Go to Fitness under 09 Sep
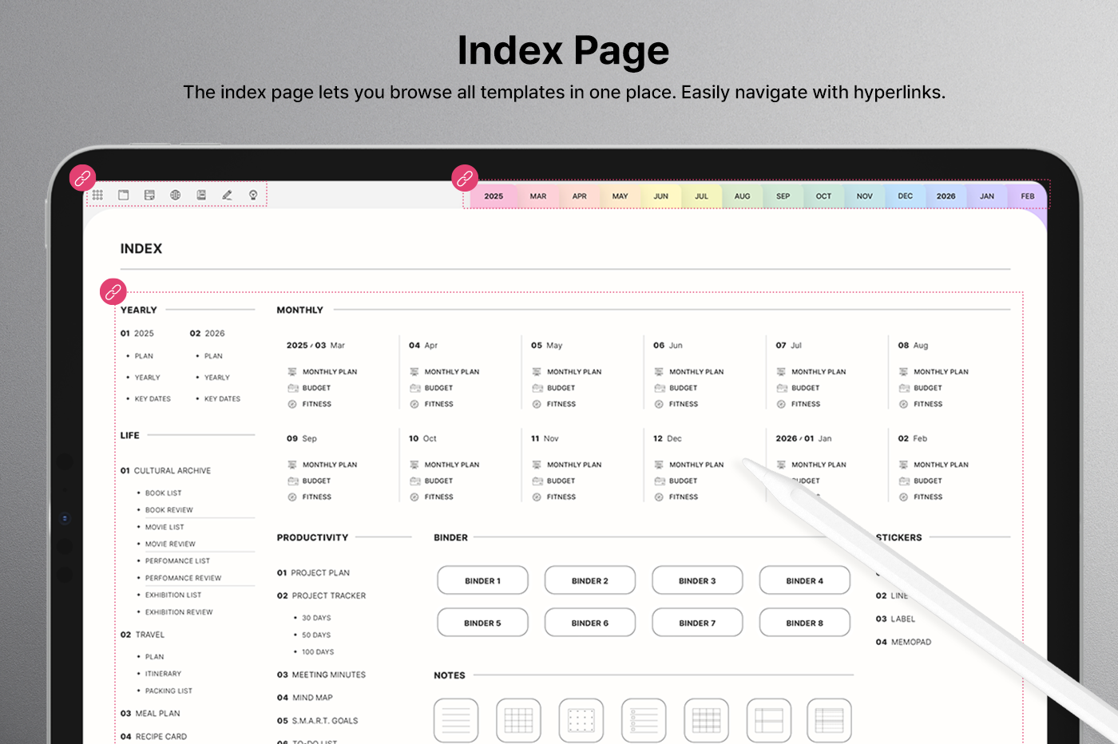This screenshot has width=1118, height=744. point(316,497)
